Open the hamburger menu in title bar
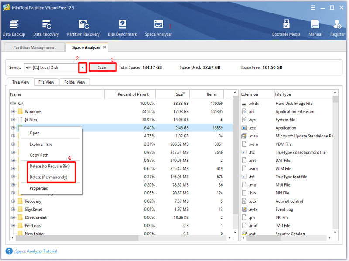The image size is (349, 261). (313, 8)
